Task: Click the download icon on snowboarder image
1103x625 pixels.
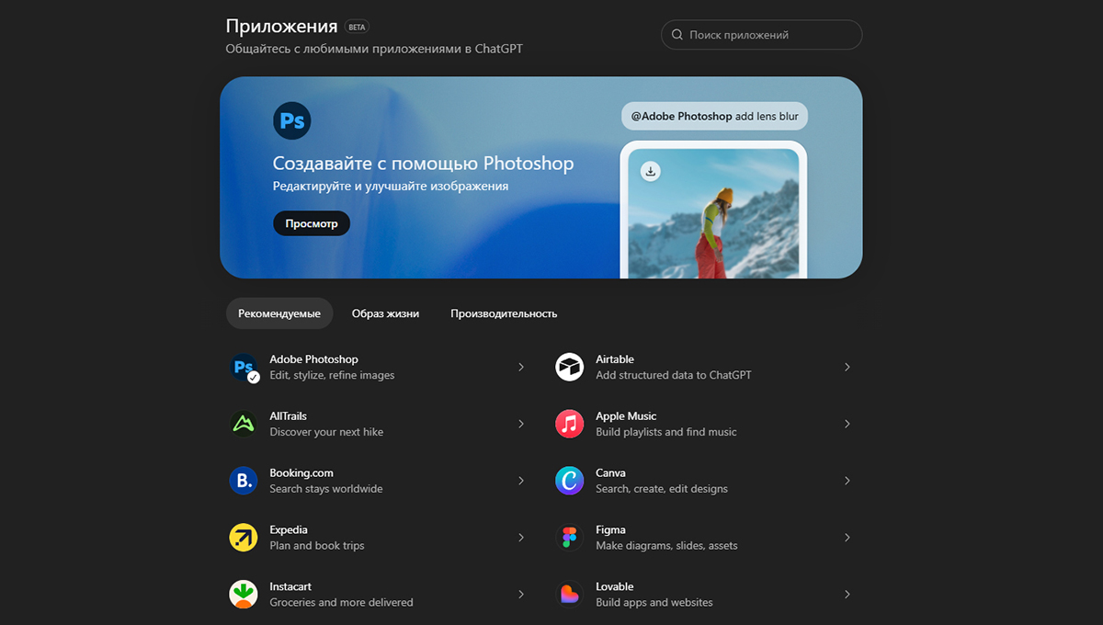Action: coord(651,171)
